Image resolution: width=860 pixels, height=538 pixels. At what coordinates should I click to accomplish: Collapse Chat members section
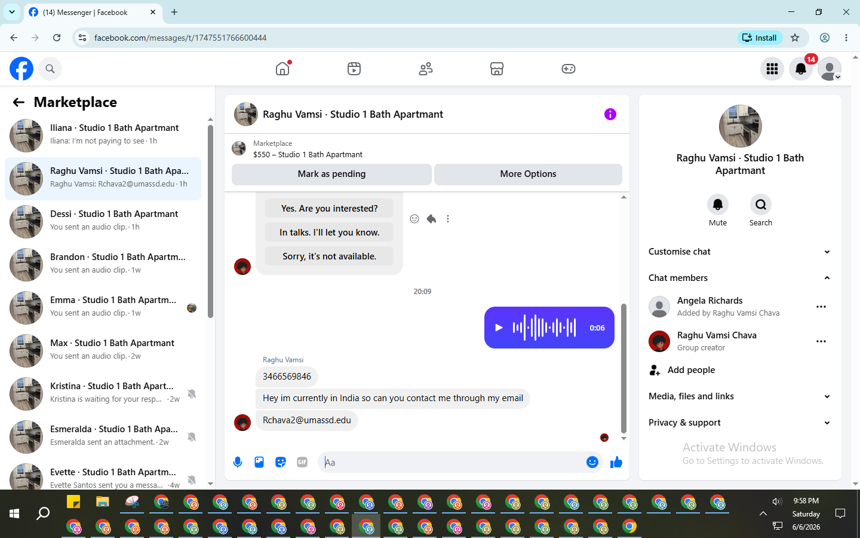tap(740, 278)
